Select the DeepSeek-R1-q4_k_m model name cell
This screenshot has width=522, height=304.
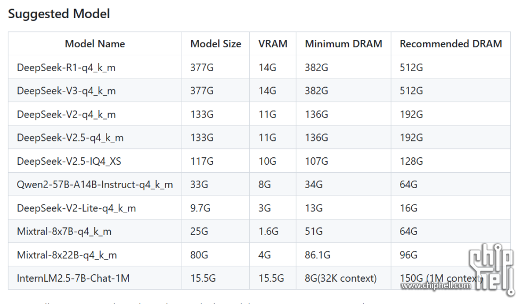(x=66, y=68)
